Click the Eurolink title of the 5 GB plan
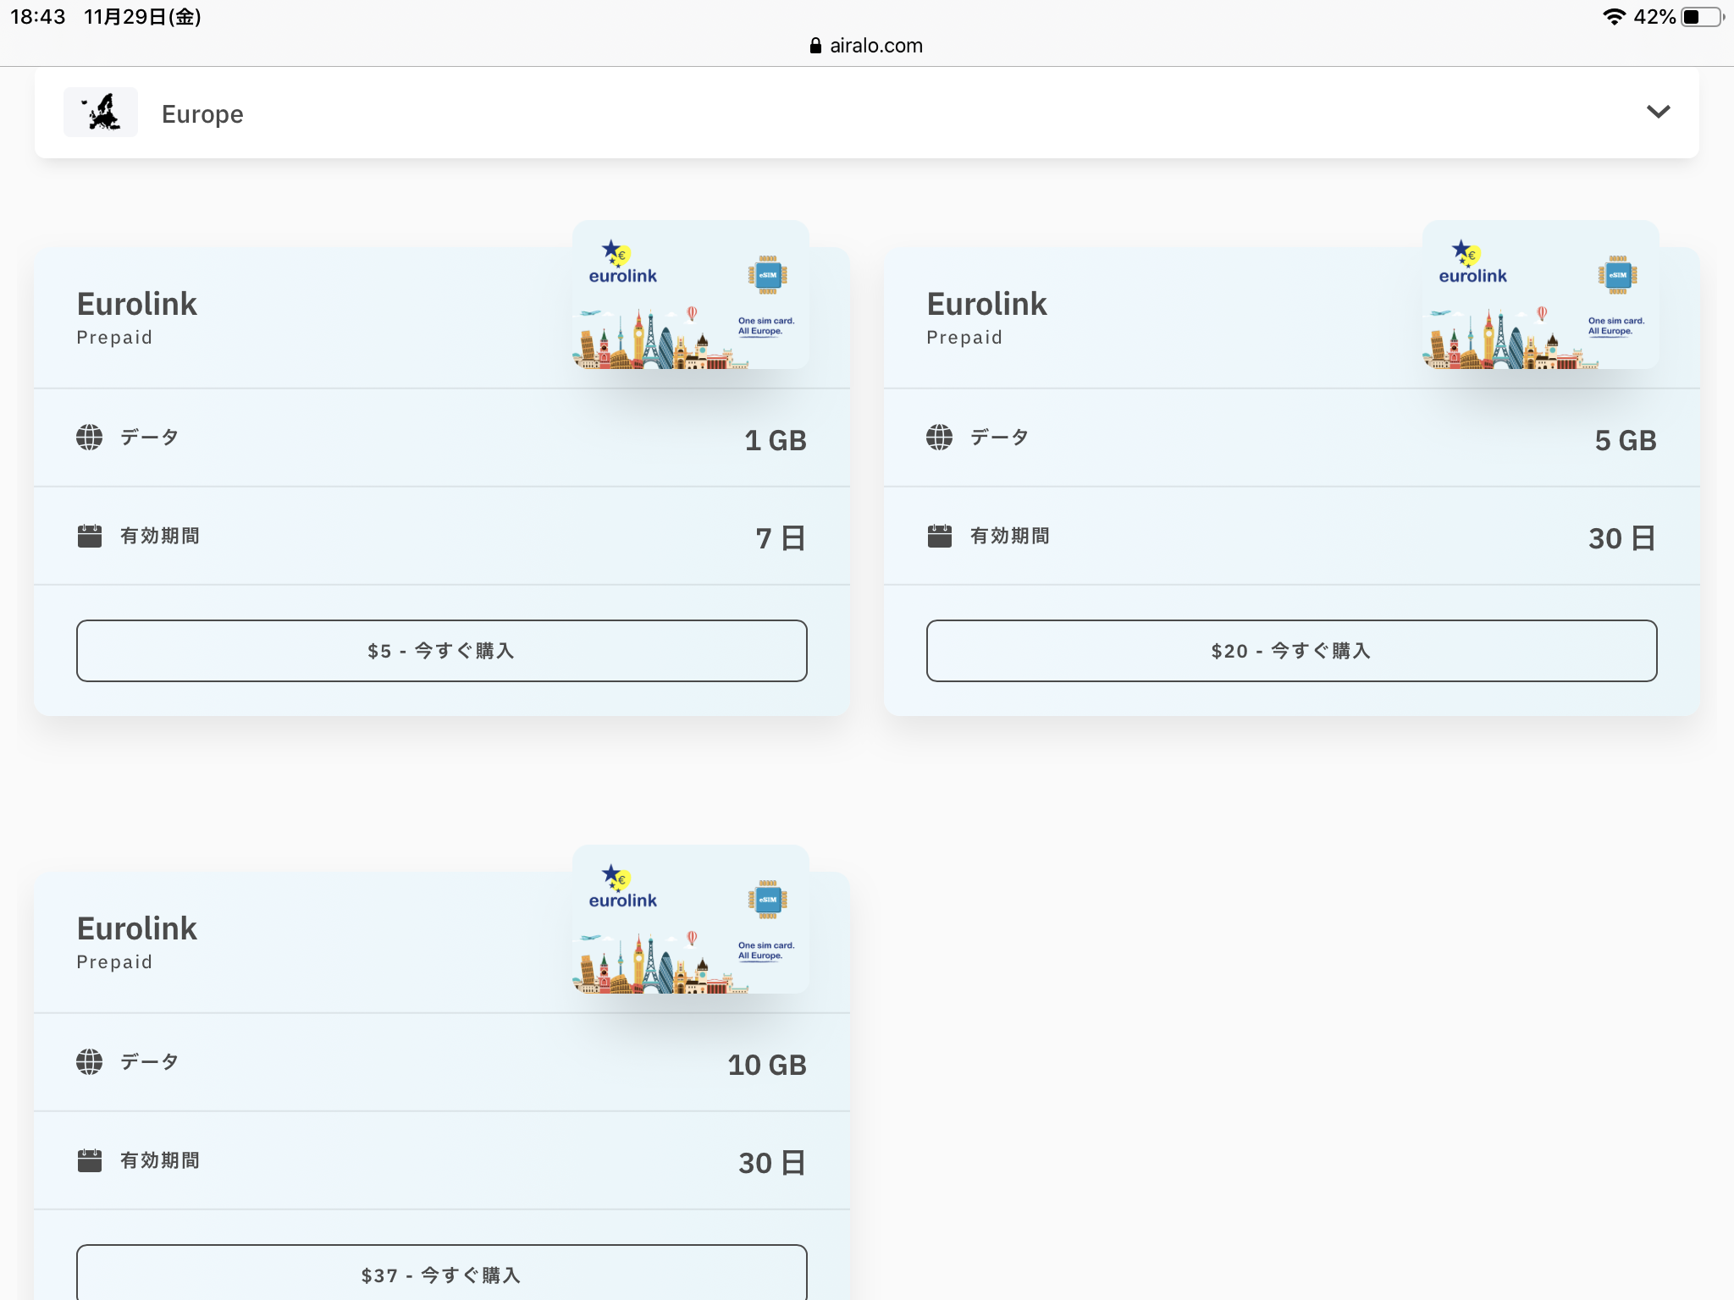Screen dimensions: 1734x1300 point(987,304)
